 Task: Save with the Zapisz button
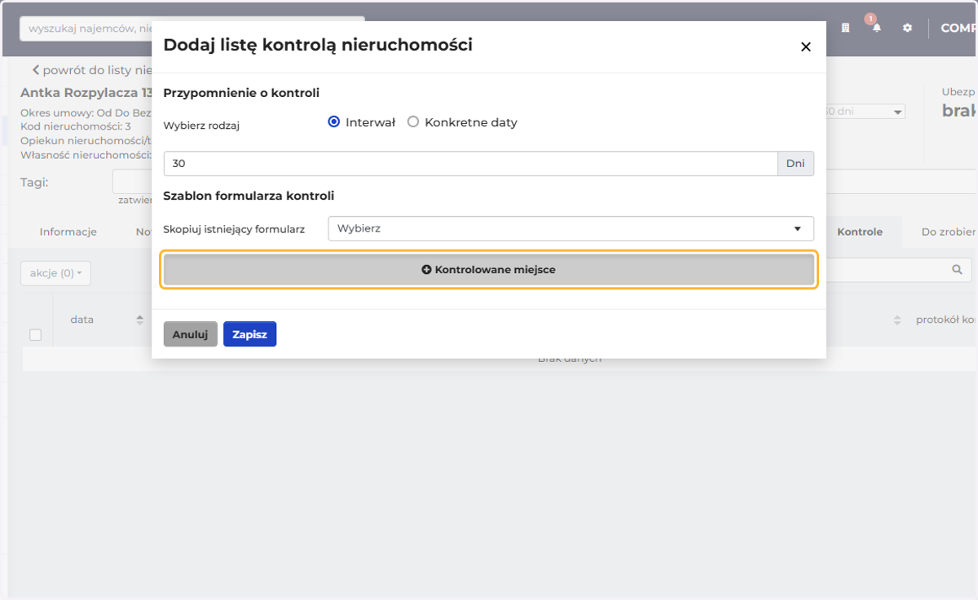249,334
